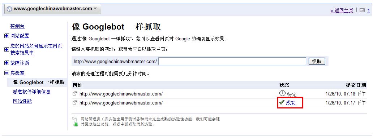The width and height of the screenshot is (373, 138).
Task: Expand 您的网站如何显示在网页搜索结果中 plus icon
Action: [x=7, y=49]
